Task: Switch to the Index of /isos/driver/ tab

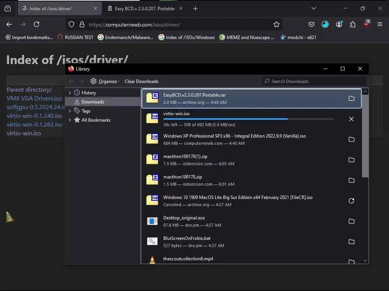Action: pos(60,9)
